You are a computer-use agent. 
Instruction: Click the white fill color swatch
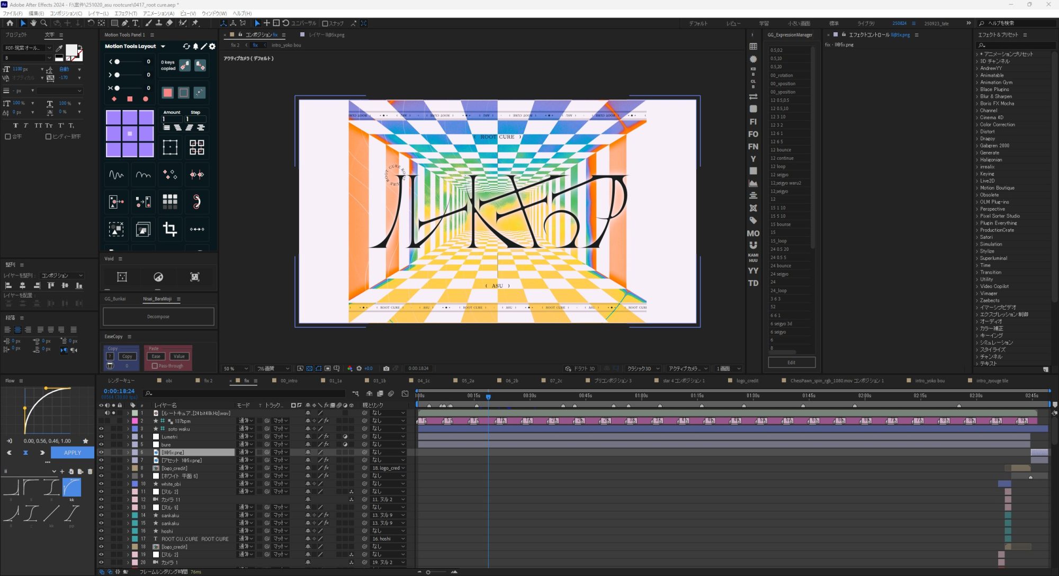pyautogui.click(x=71, y=50)
